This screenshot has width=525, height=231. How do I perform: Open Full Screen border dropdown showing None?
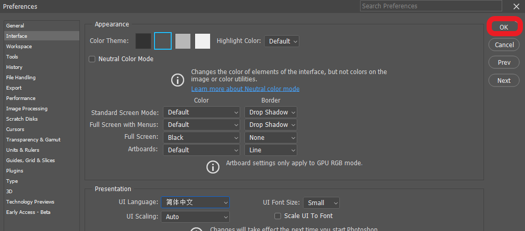coord(270,137)
